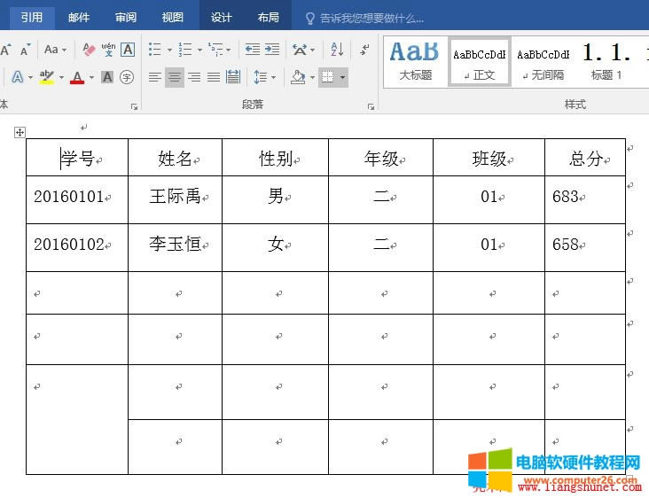The width and height of the screenshot is (649, 498).
Task: Click cell containing 683
Action: [585, 199]
